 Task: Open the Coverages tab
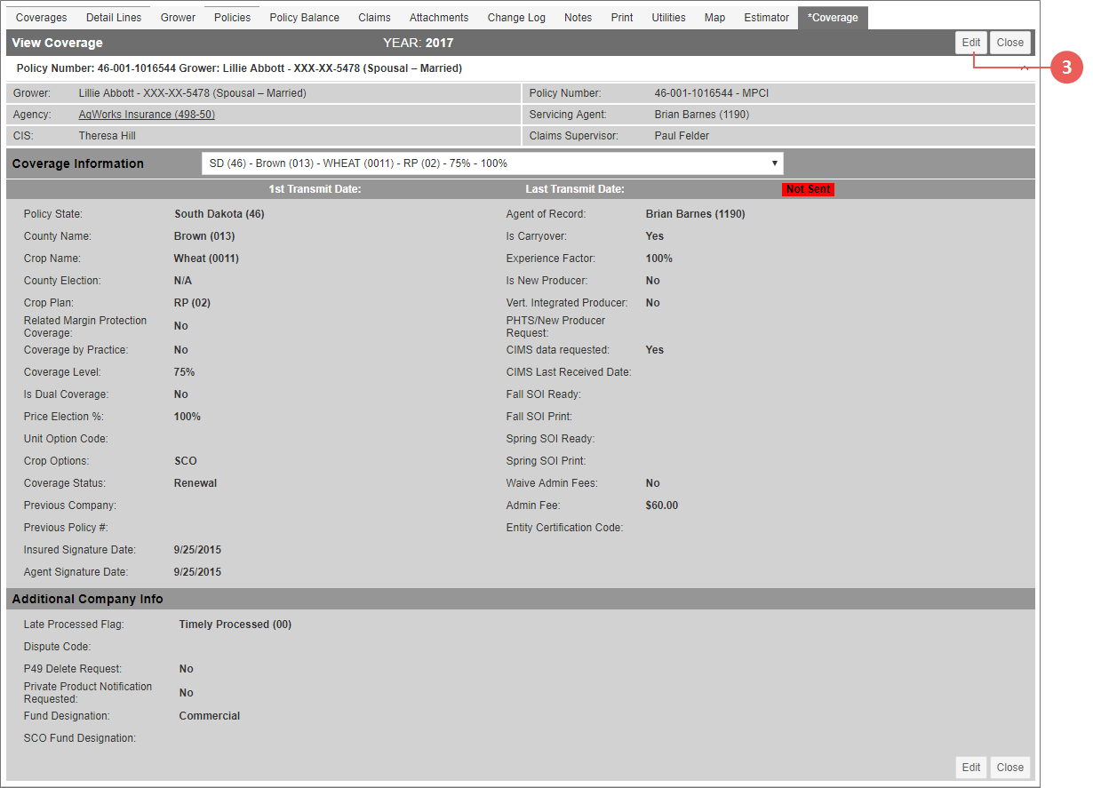tap(42, 18)
